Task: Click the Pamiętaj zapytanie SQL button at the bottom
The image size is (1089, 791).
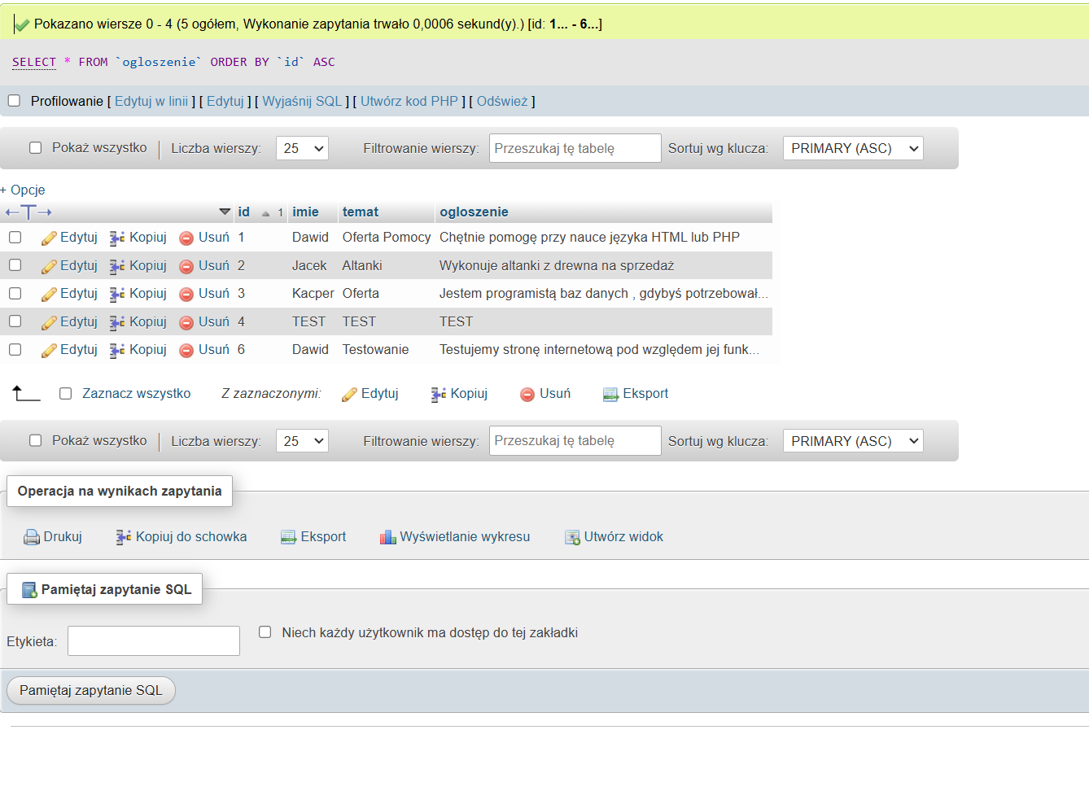Action: (91, 691)
